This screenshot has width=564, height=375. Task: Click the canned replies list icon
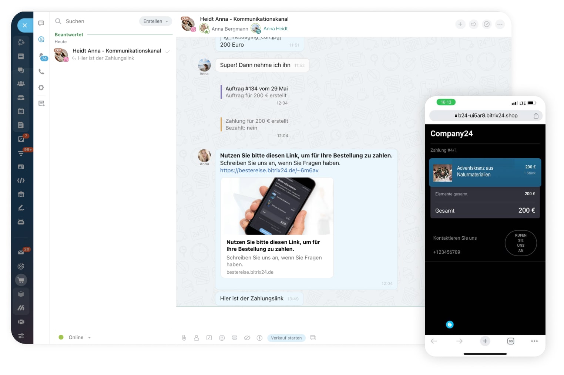pyautogui.click(x=235, y=338)
